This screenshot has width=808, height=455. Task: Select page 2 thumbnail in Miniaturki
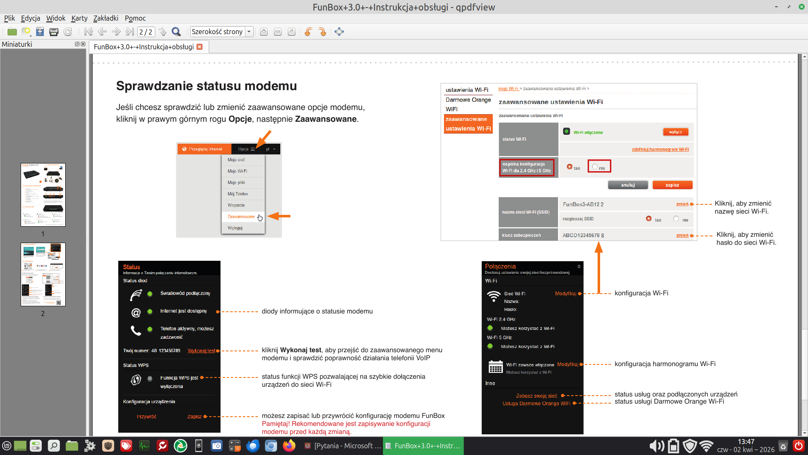point(43,274)
